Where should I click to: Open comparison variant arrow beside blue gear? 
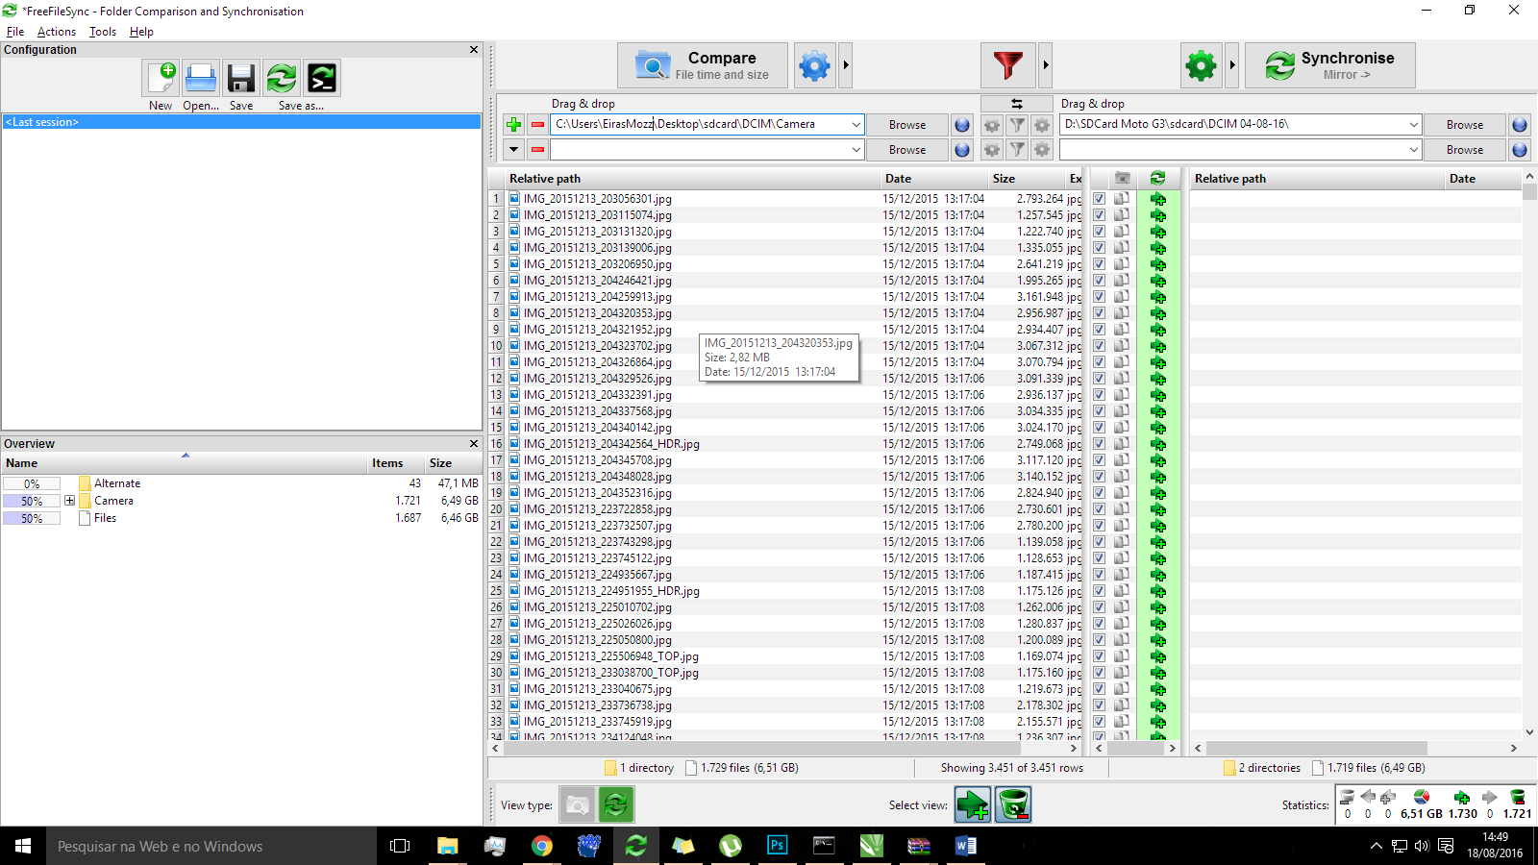point(846,65)
